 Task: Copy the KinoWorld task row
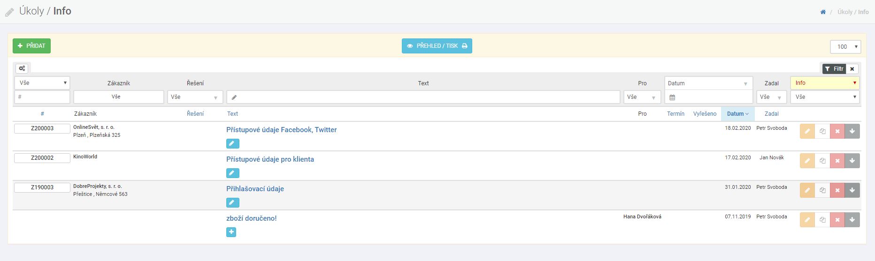pyautogui.click(x=822, y=161)
